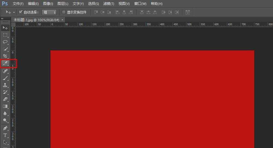Select the Pen tool
This screenshot has height=148, width=273.
[5, 128]
